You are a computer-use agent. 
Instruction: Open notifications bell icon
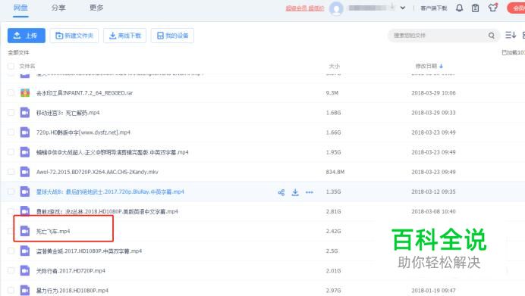point(460,8)
